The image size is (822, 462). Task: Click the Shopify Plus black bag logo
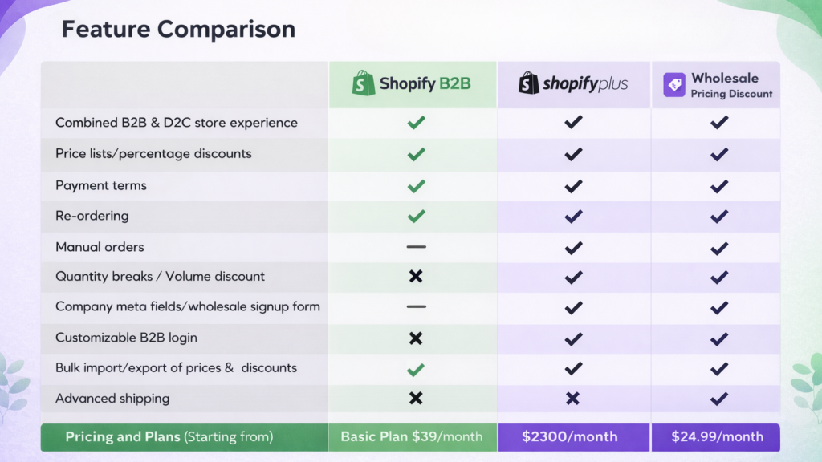(x=529, y=83)
